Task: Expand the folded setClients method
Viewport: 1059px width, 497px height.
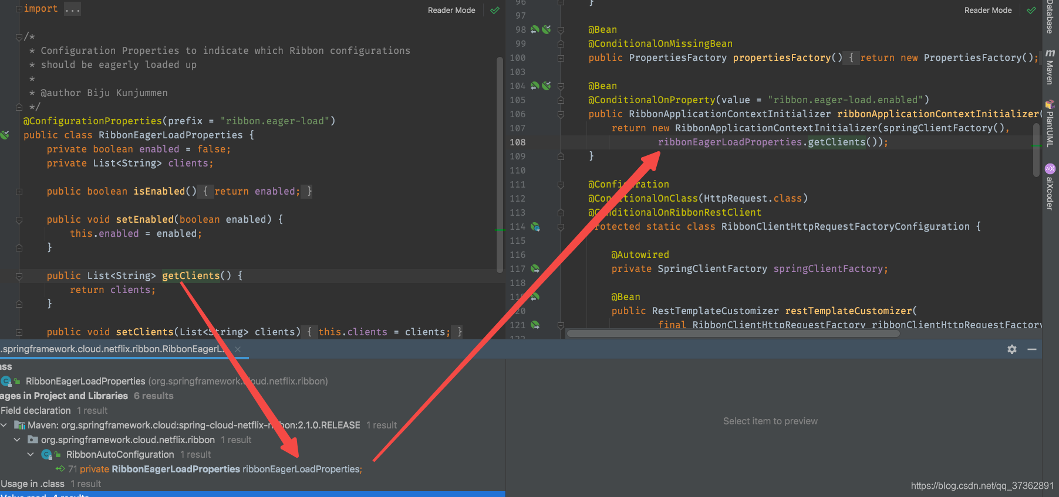Action: click(19, 332)
